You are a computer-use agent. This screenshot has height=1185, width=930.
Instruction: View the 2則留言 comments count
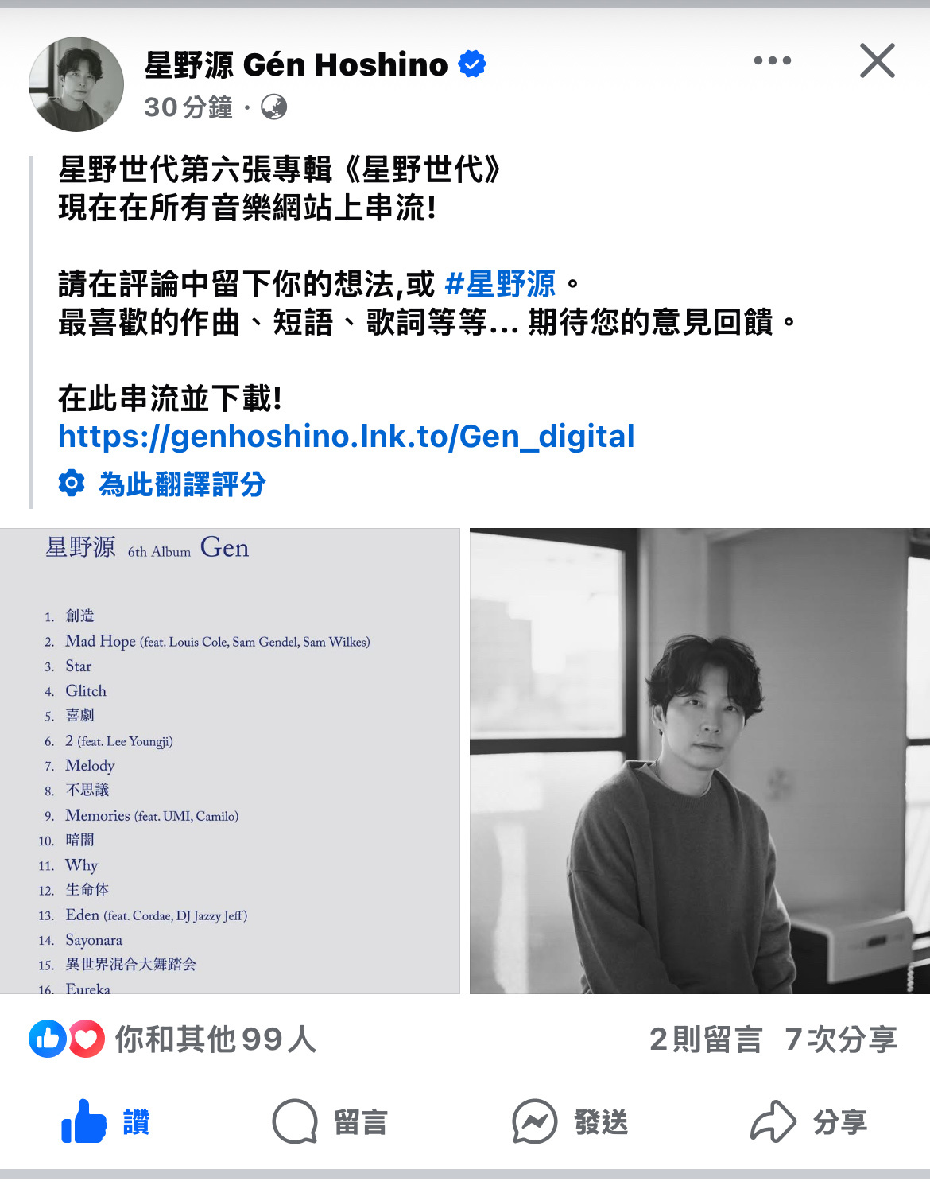[x=706, y=1039]
